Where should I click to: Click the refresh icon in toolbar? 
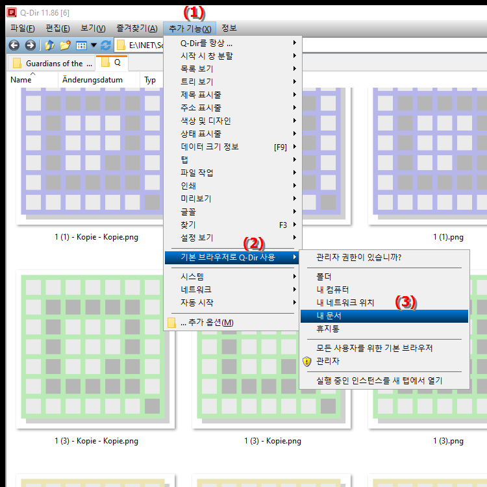tap(106, 45)
